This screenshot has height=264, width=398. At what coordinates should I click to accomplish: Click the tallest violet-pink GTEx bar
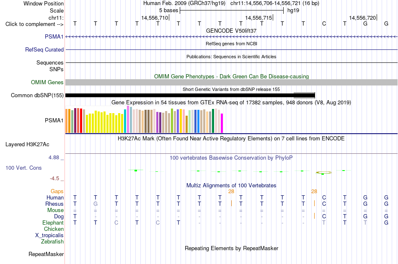point(128,119)
